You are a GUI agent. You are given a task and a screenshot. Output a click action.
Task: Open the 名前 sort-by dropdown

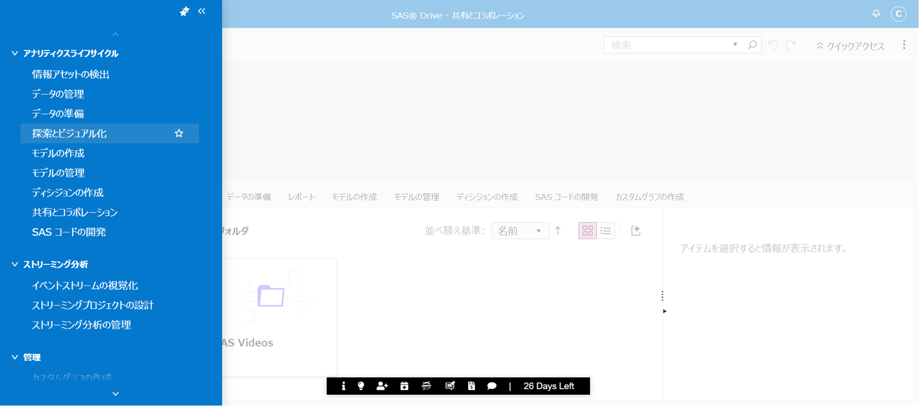coord(520,231)
